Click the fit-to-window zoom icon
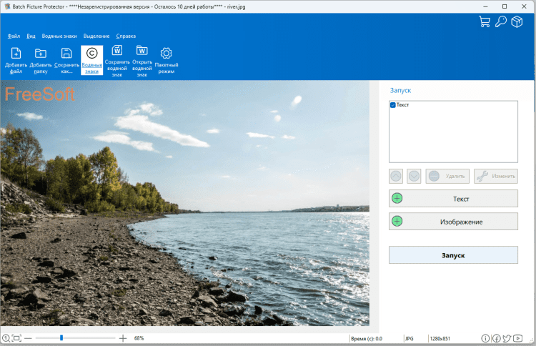 tap(16, 338)
